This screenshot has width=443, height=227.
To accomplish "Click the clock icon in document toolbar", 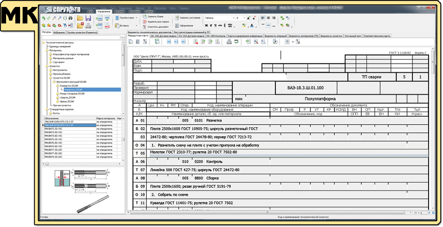I will (287, 42).
